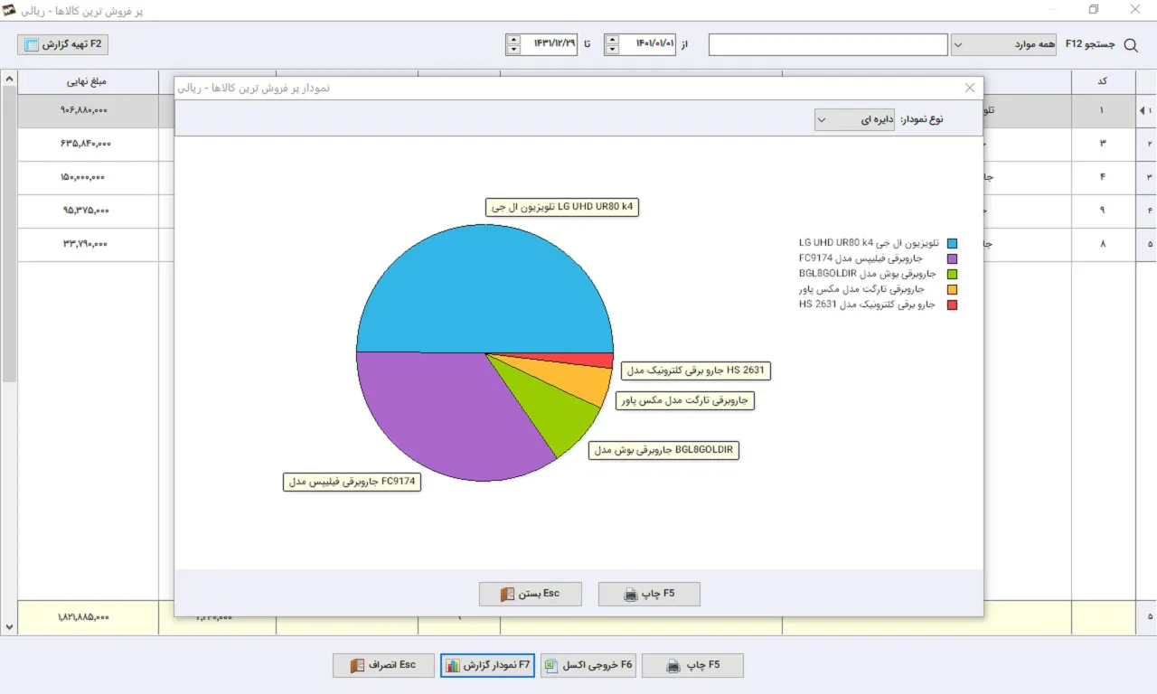This screenshot has width=1157, height=694.
Task: Click the magnifier search icon
Action: click(x=1130, y=44)
